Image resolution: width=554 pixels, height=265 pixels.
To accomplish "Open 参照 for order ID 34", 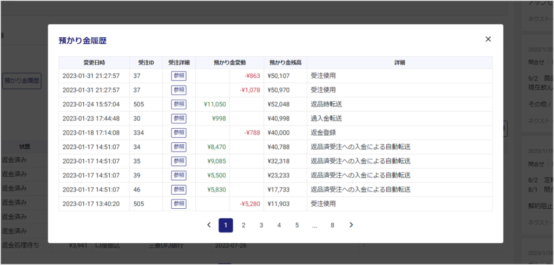I will pos(179,147).
